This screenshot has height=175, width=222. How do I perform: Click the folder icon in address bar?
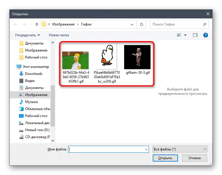[x=44, y=24]
